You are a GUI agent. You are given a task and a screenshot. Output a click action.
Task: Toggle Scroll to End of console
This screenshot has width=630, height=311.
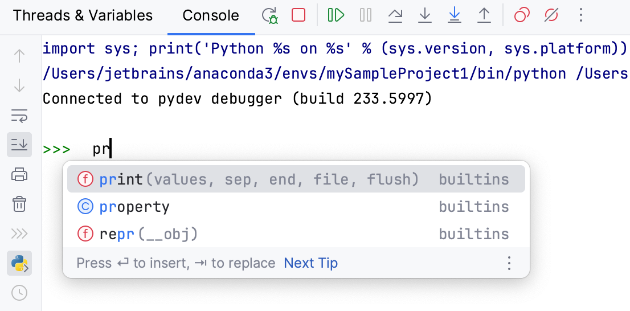pos(19,145)
